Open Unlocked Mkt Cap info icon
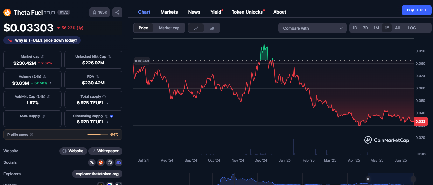 (109, 57)
